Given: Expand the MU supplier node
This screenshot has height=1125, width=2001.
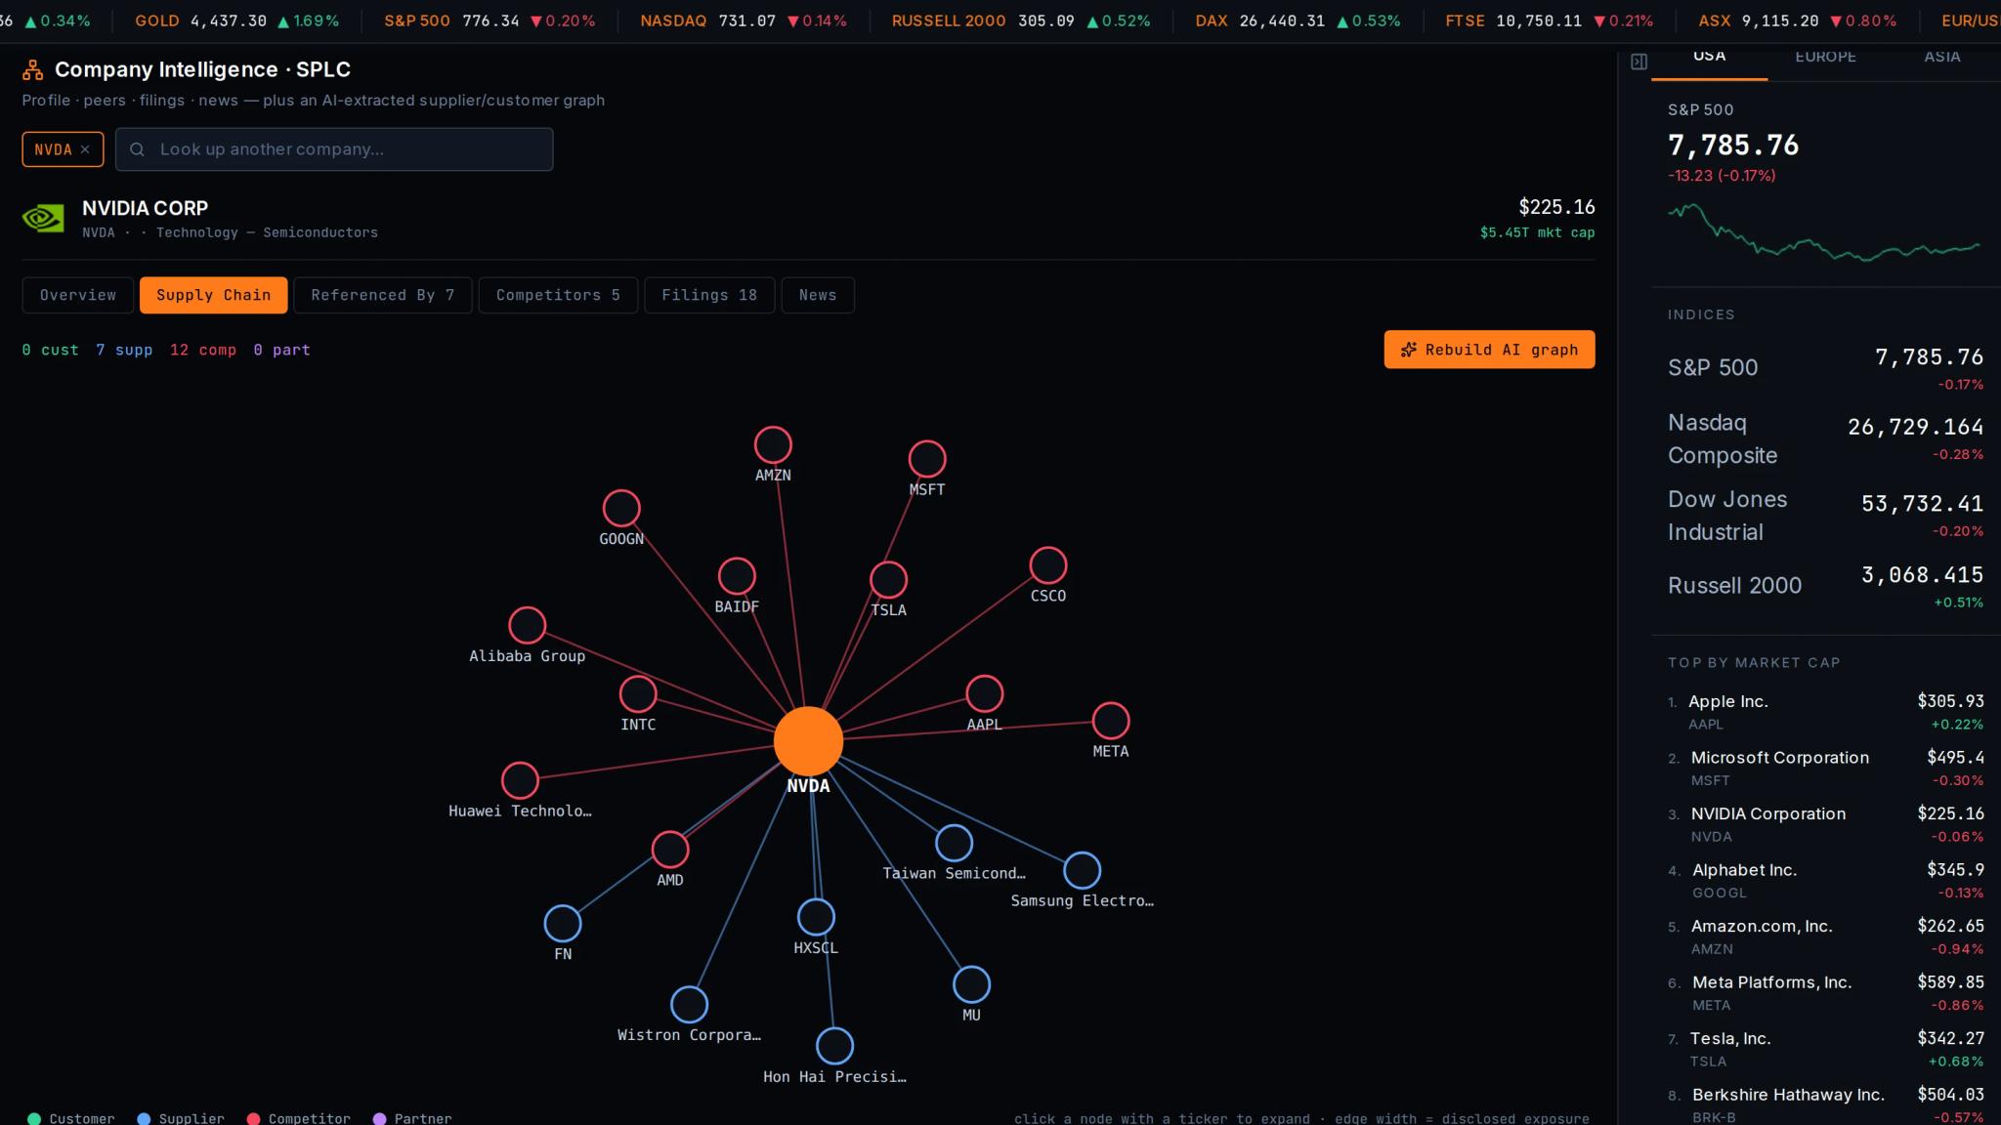Looking at the screenshot, I should (x=971, y=984).
